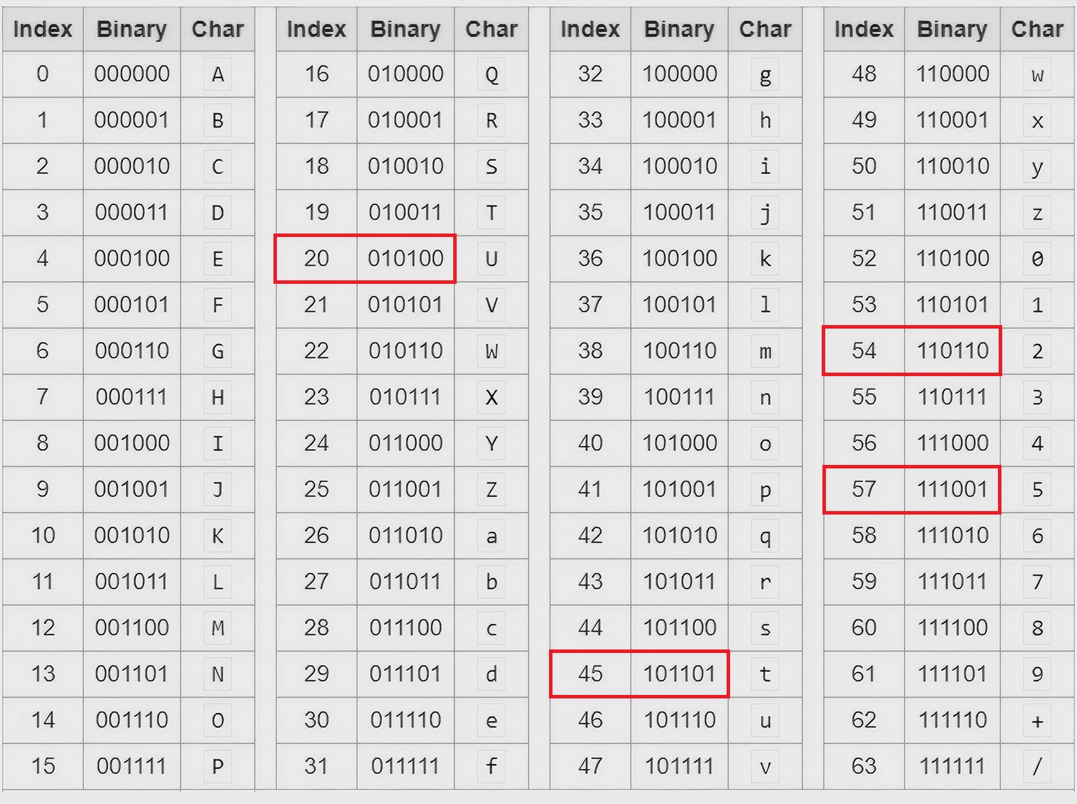Click the forward slash character box

coord(1037,767)
